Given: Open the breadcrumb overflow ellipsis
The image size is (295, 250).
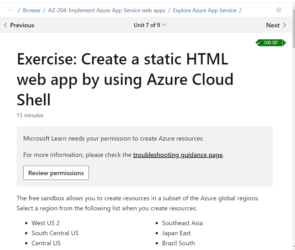Looking at the screenshot, I should point(11,10).
